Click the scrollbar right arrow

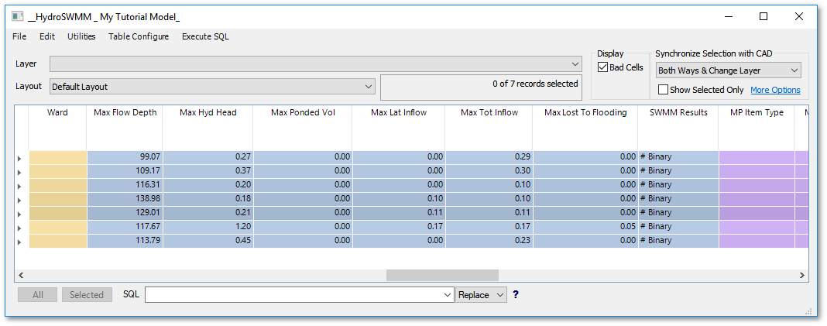click(x=801, y=276)
